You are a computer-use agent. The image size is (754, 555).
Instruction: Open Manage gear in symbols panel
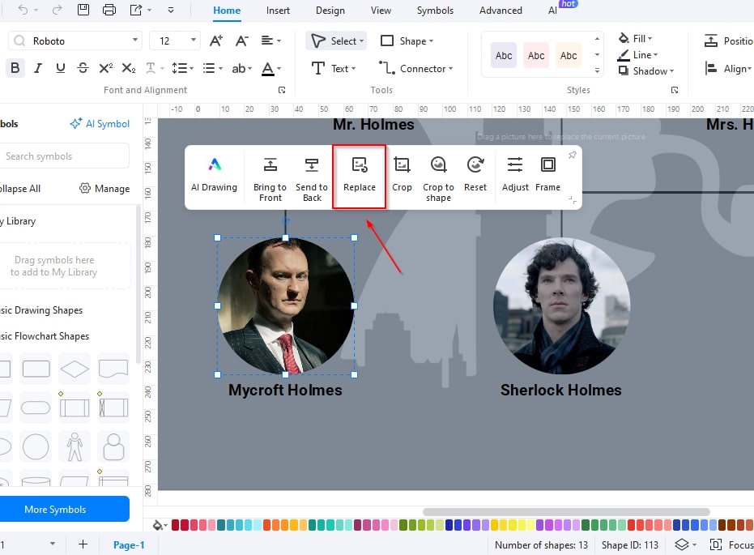click(x=104, y=189)
